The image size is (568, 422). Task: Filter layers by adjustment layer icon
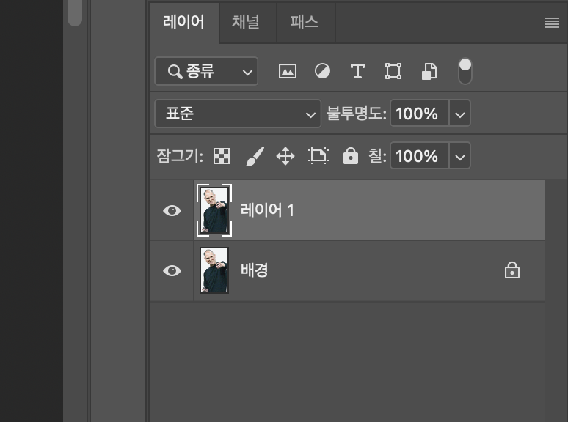click(x=322, y=71)
